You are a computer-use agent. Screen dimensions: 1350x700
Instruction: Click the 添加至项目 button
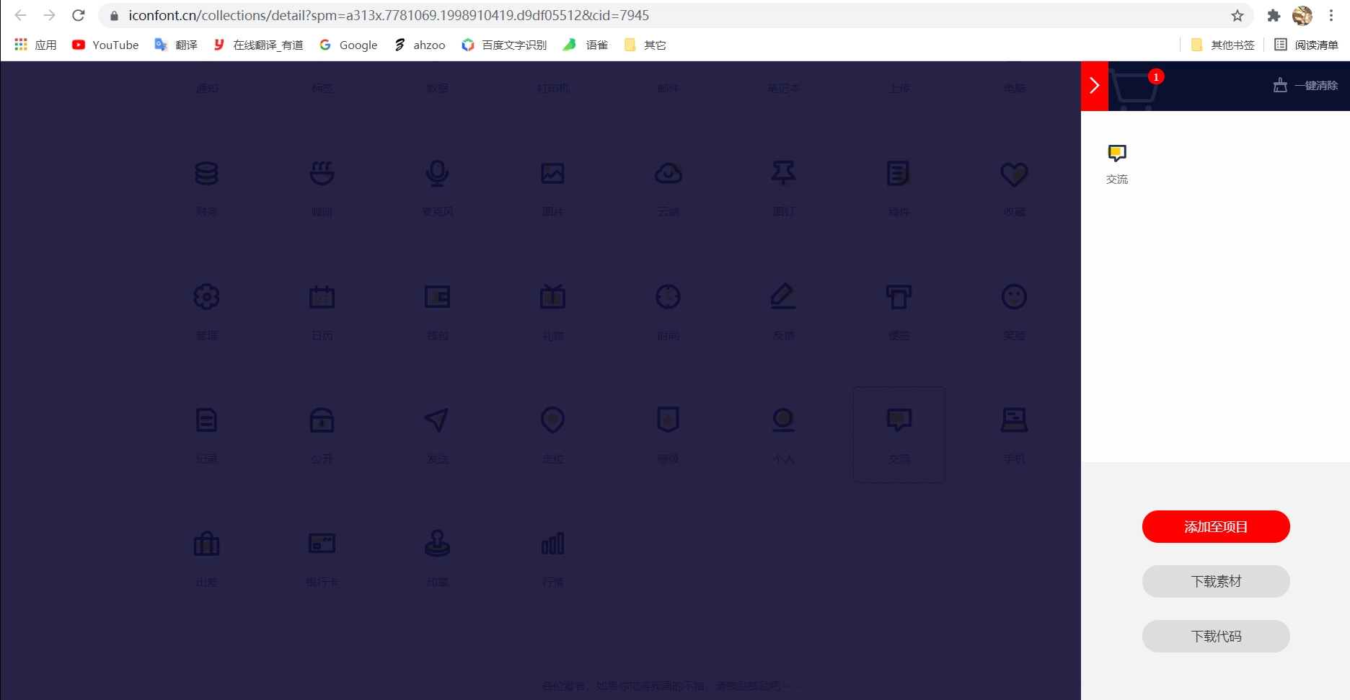pyautogui.click(x=1215, y=527)
